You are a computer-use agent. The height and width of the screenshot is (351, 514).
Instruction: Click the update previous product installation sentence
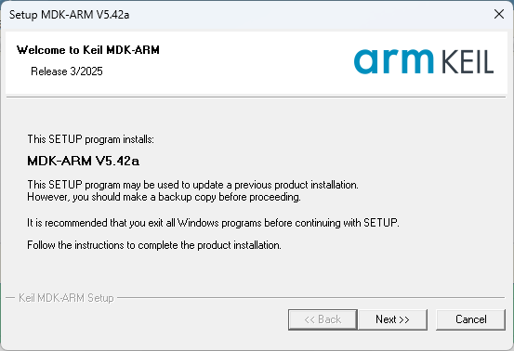[192, 185]
